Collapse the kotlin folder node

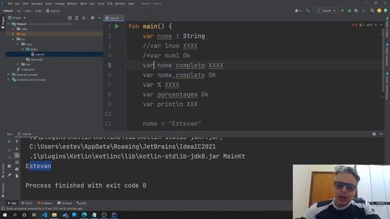[23, 49]
